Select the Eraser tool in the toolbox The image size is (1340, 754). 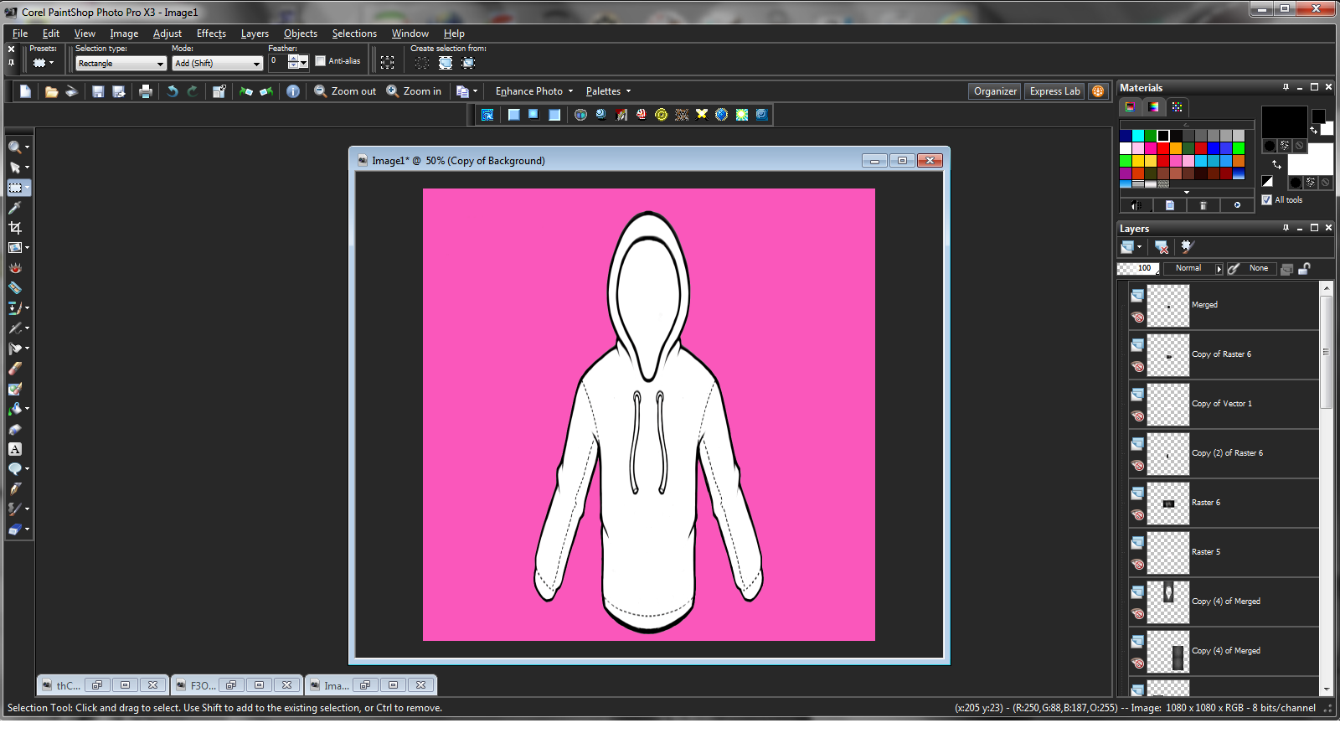(x=15, y=369)
